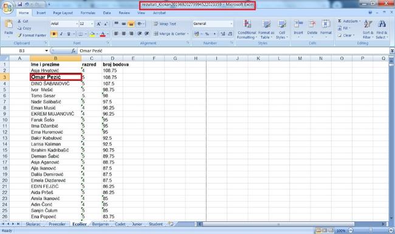This screenshot has height=234, width=395.
Task: Align text to top
Action: [x=116, y=24]
